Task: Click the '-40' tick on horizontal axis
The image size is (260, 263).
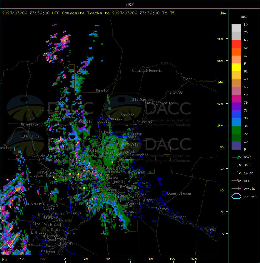Action: pos(21,259)
